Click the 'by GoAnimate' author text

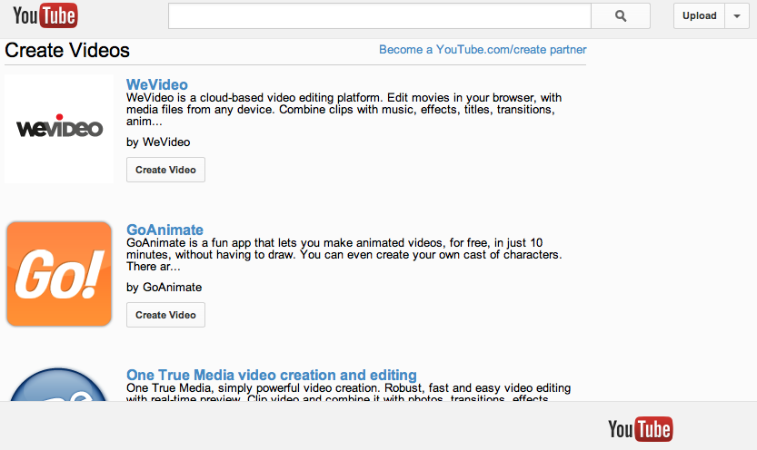pos(164,288)
